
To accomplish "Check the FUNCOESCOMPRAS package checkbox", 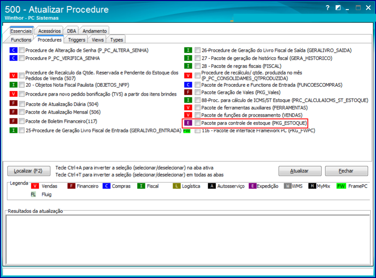I will 197,85.
